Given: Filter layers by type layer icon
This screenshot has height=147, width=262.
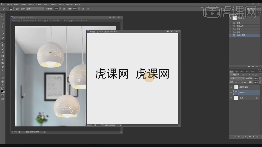Looking at the screenshot, I should (x=250, y=75).
